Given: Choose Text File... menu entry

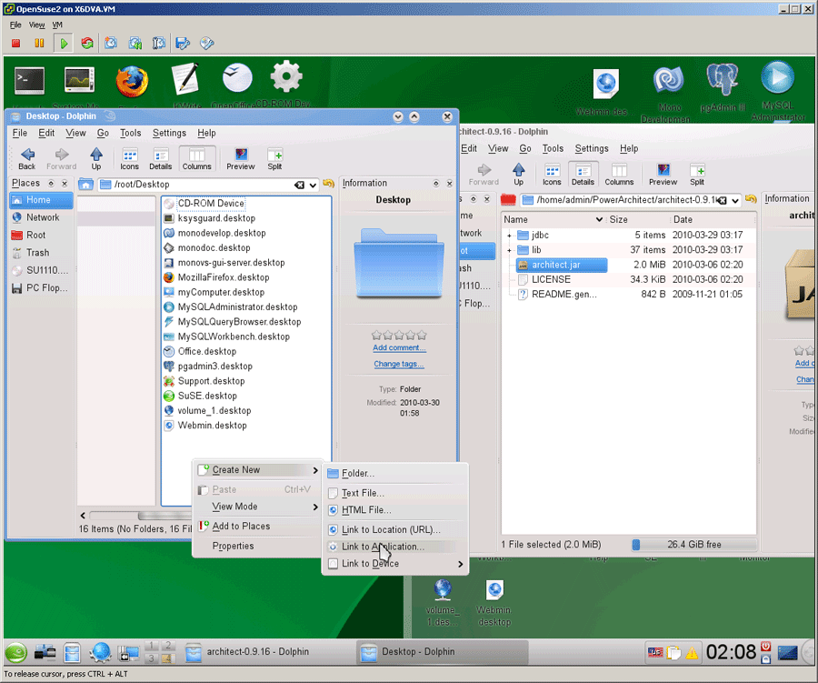Looking at the screenshot, I should (x=394, y=493).
